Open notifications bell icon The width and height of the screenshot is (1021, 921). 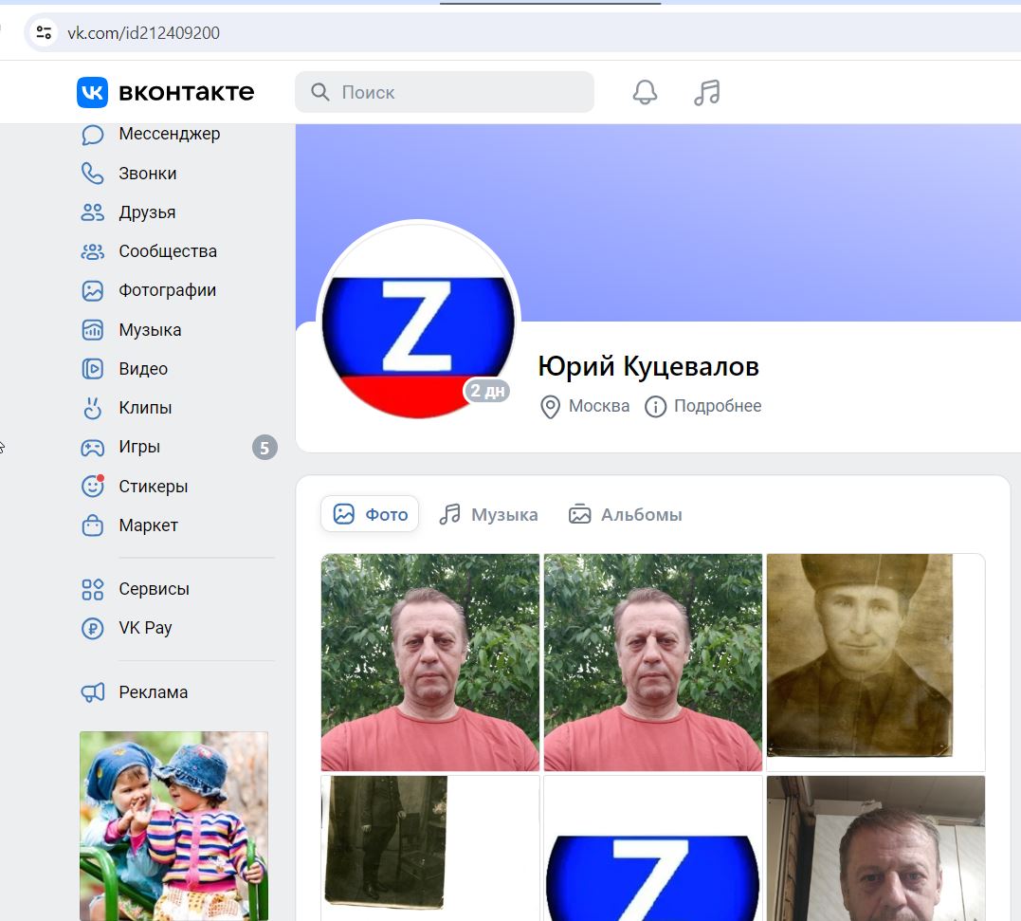coord(645,93)
